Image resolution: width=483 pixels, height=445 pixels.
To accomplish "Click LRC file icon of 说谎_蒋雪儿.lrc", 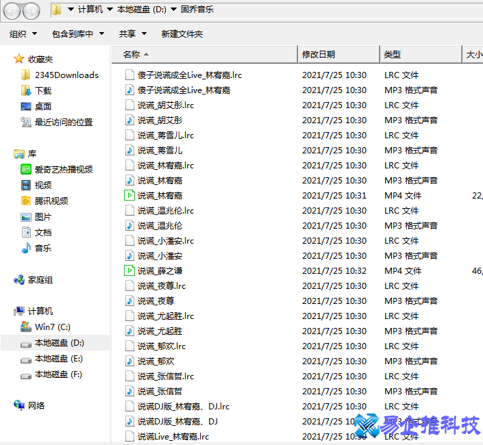I will click(129, 136).
